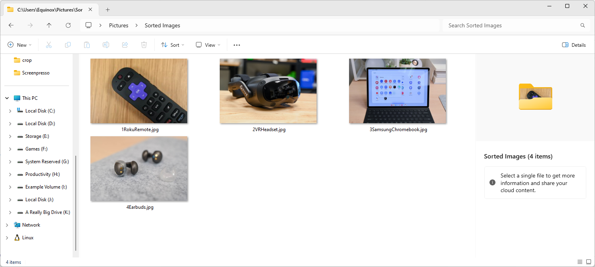The height and width of the screenshot is (267, 595).
Task: Switch to large thumbnails view icon
Action: 589,262
